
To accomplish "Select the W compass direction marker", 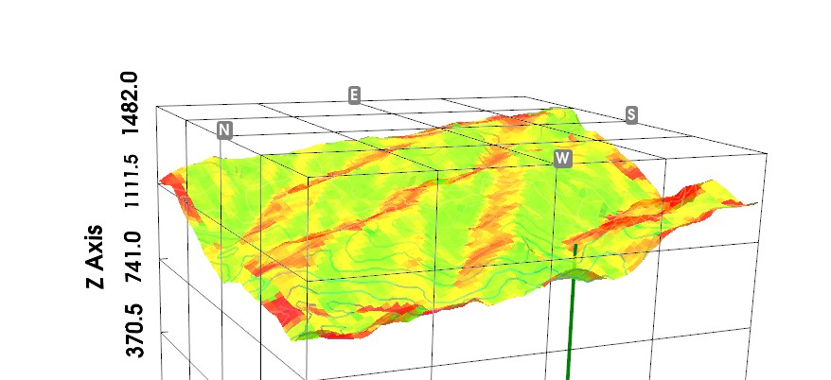I will click(562, 158).
